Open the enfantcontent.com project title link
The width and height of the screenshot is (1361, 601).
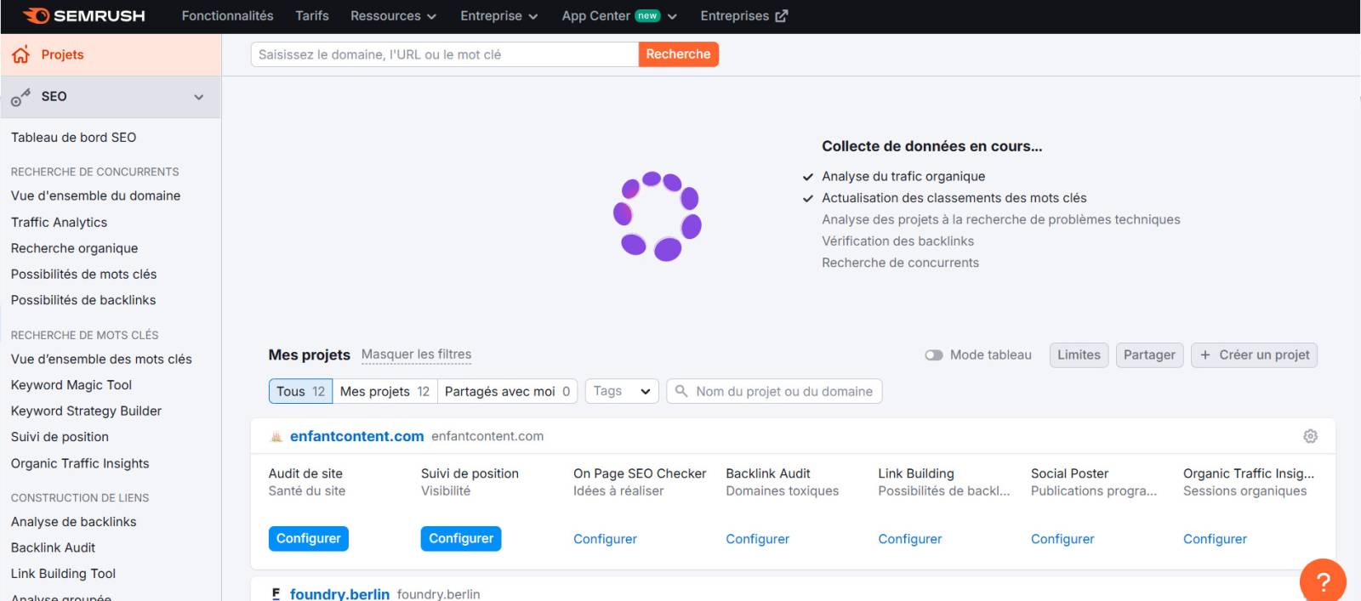tap(356, 436)
